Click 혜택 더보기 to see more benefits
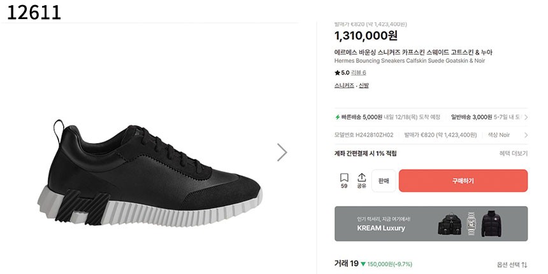The image size is (548, 274). click(x=513, y=153)
